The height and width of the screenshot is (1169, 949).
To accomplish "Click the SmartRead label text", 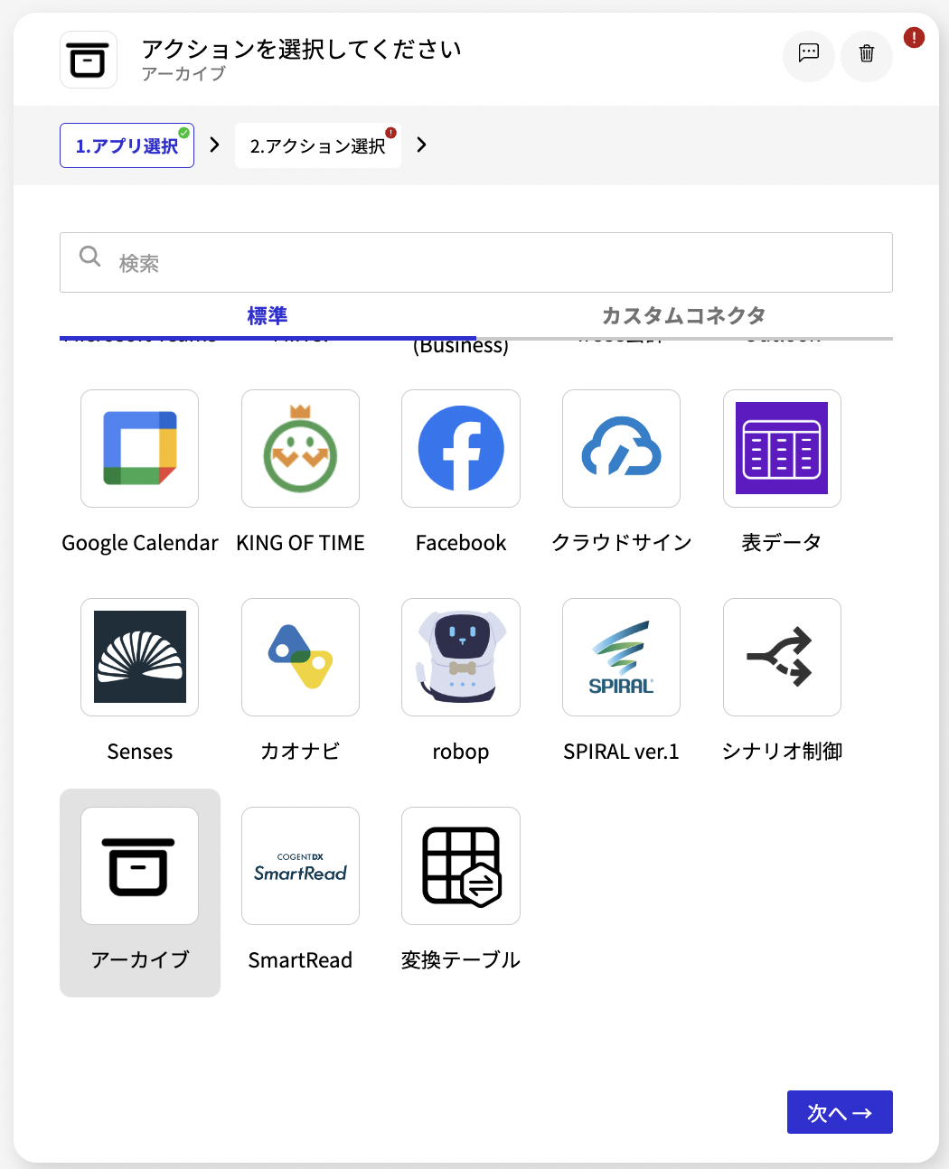I will pyautogui.click(x=300, y=960).
